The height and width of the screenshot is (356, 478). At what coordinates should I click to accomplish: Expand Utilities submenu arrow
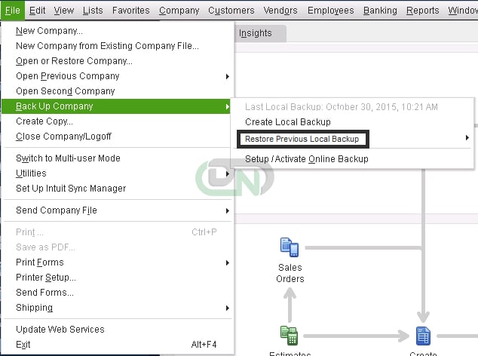click(228, 173)
